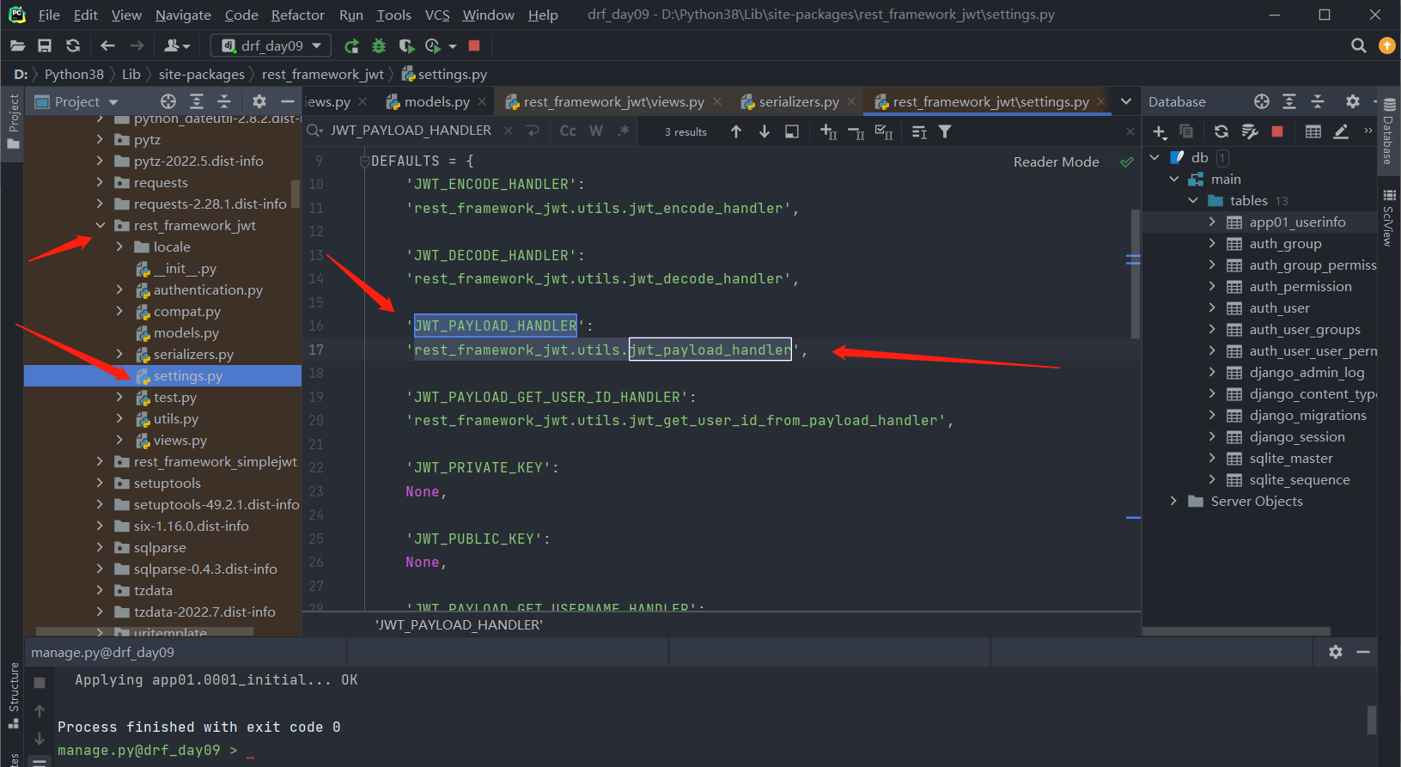Close the serializers.py tab
The image size is (1401, 767).
(851, 101)
